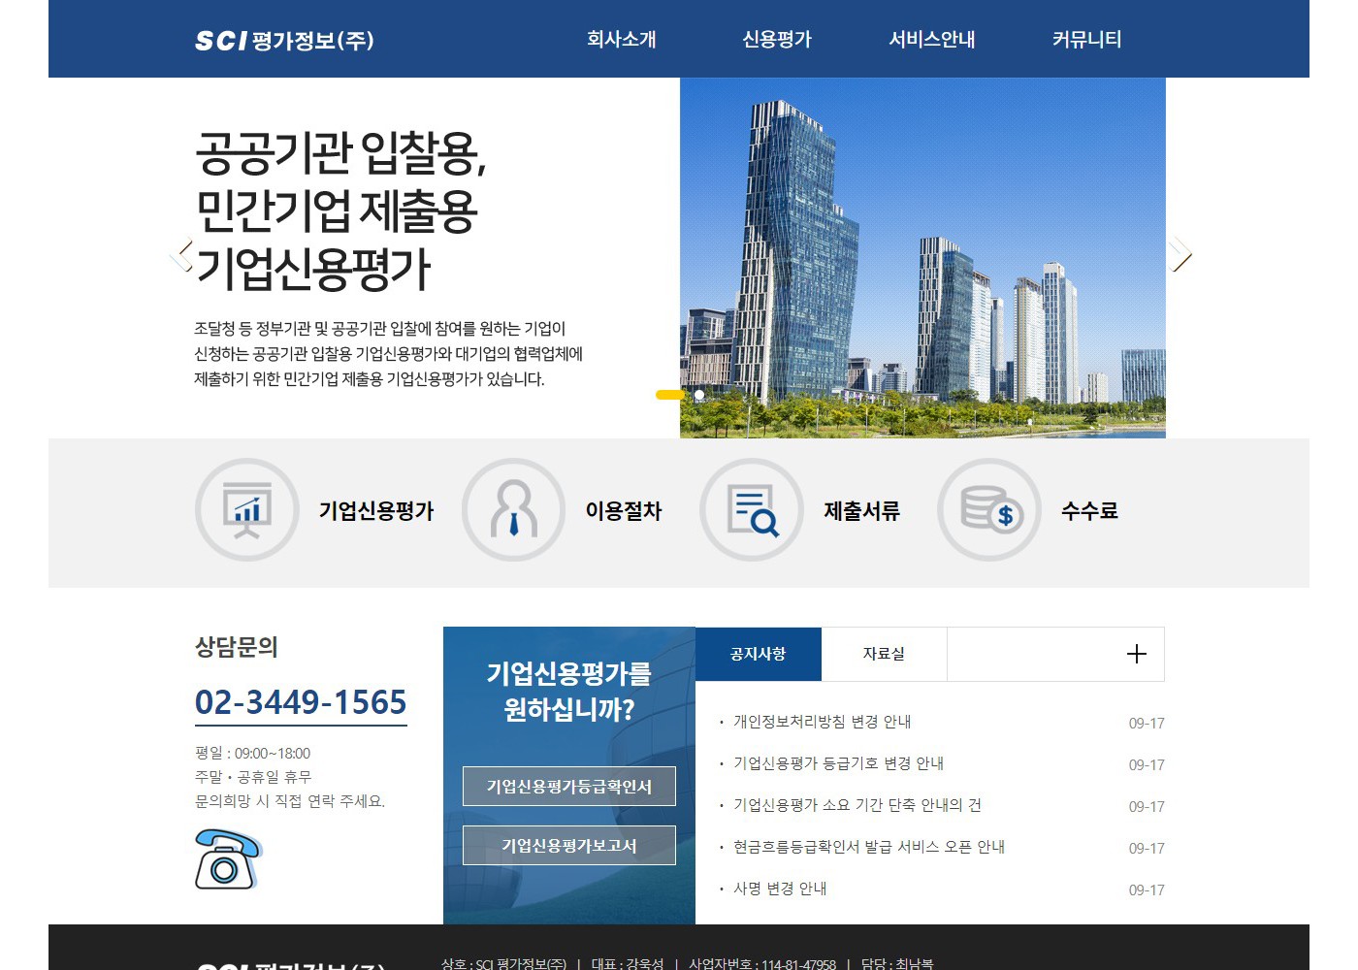The height and width of the screenshot is (970, 1358).
Task: Select the active yellow slide indicator
Action: pos(669,395)
